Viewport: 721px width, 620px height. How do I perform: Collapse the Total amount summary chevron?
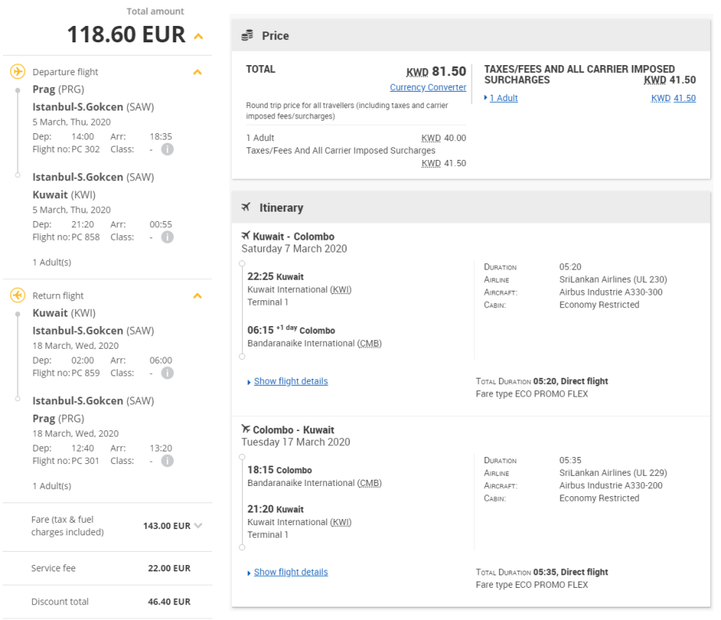point(198,36)
